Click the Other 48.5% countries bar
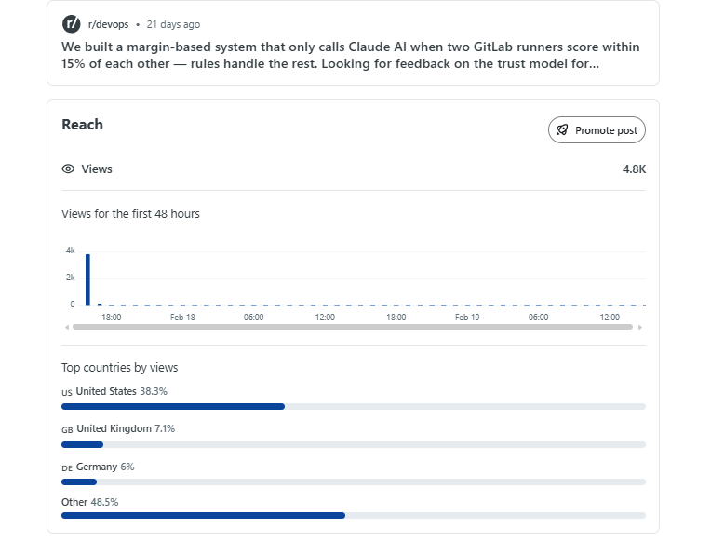The image size is (711, 542). coord(203,515)
